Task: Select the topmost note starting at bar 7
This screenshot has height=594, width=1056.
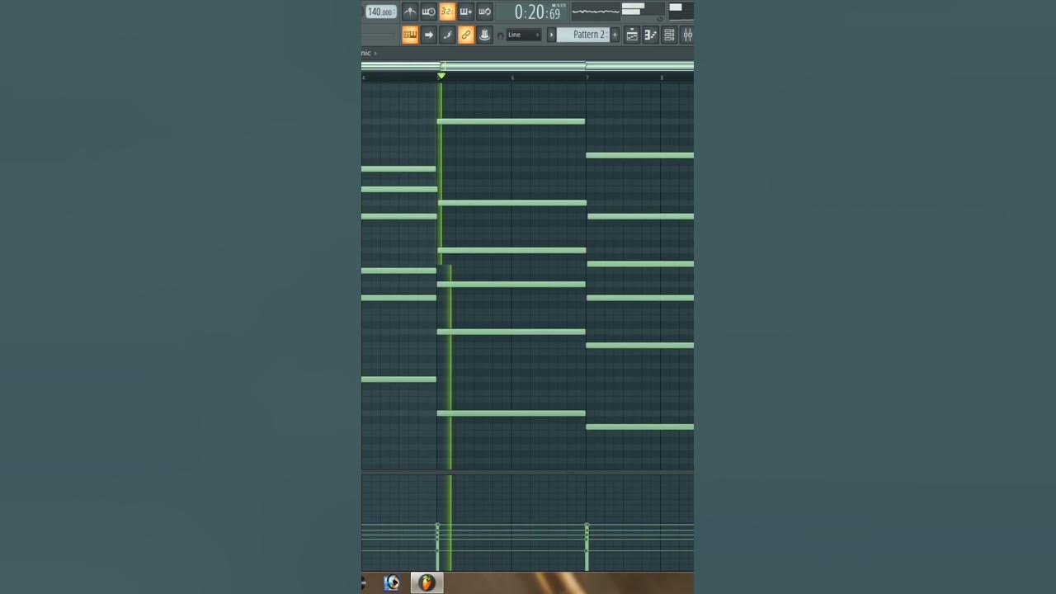Action: click(639, 155)
